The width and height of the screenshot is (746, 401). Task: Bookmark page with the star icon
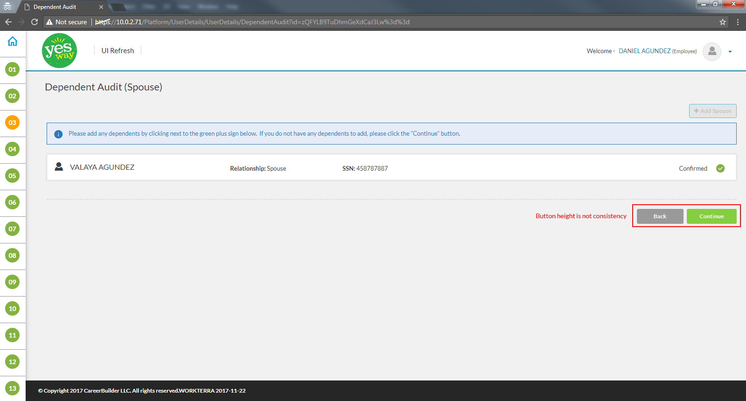[722, 22]
